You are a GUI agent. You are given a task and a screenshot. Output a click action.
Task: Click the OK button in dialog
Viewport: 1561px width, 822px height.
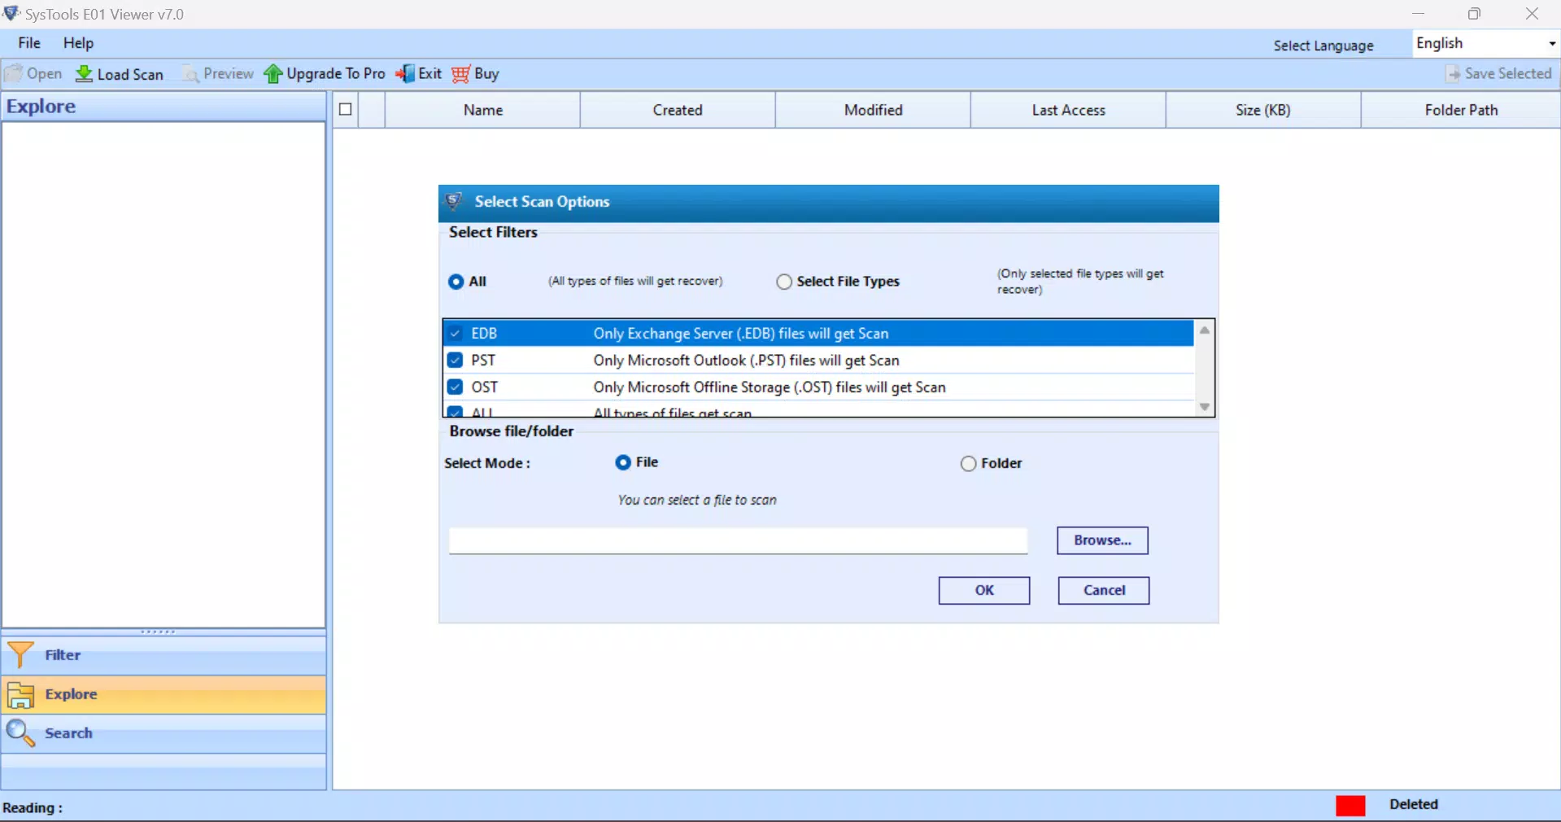984,591
